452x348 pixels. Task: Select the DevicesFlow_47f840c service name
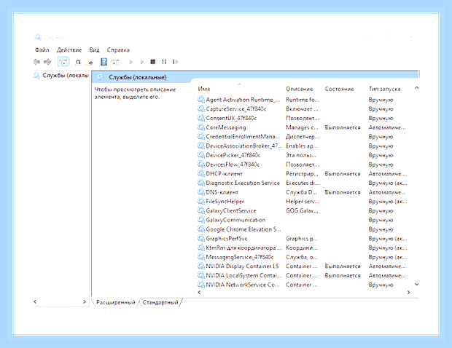click(233, 165)
